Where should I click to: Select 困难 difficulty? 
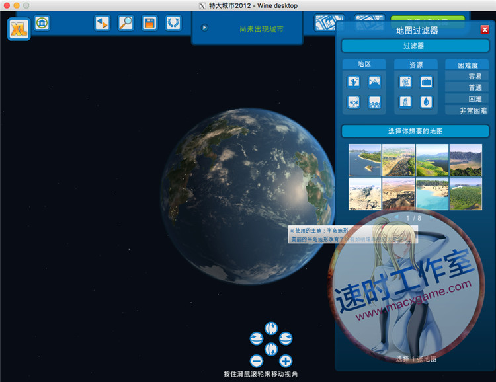click(467, 99)
